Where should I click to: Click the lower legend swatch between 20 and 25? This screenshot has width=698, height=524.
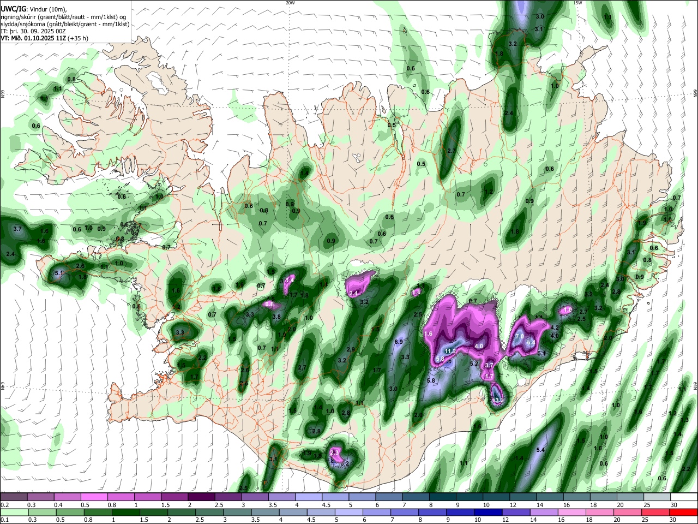coord(629,512)
